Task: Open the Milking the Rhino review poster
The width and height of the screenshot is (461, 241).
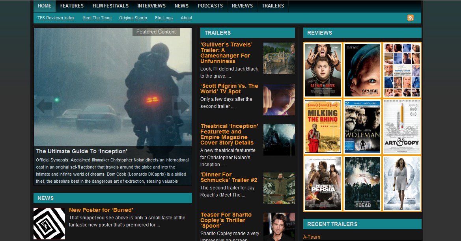Action: pyautogui.click(x=323, y=126)
